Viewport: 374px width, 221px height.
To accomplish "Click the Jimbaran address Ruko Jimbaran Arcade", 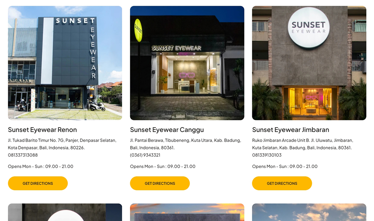I will (x=302, y=144).
